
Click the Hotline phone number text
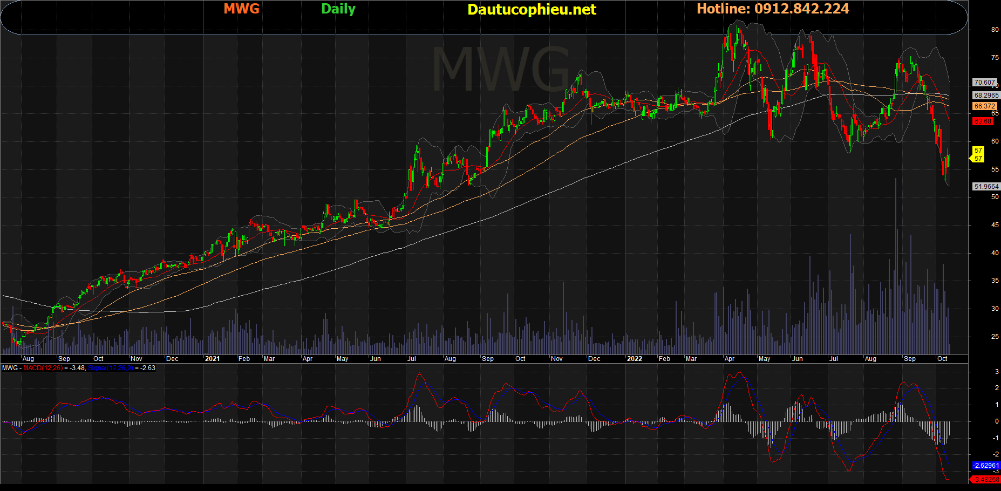773,9
